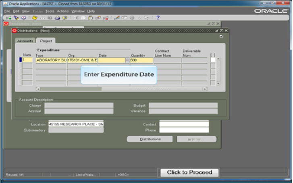Image resolution: width=293 pixels, height=183 pixels.
Task: Open the File menu
Action: click(7, 11)
